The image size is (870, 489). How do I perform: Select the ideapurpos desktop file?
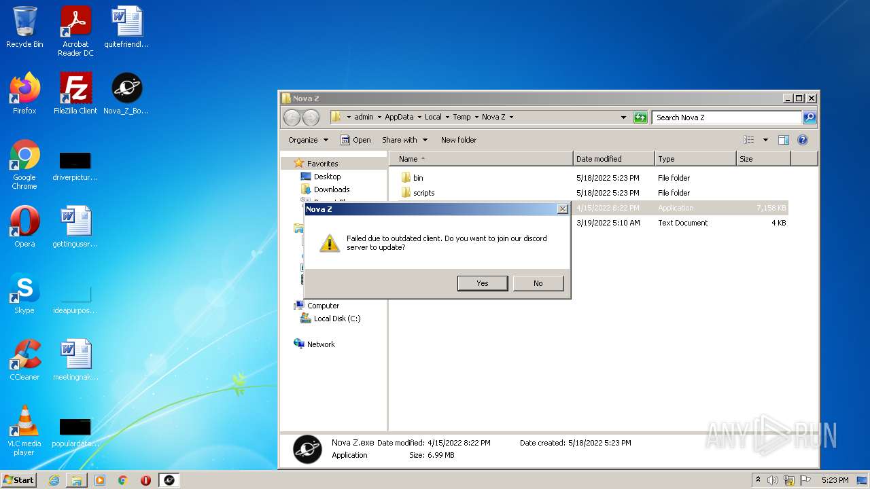pyautogui.click(x=75, y=299)
